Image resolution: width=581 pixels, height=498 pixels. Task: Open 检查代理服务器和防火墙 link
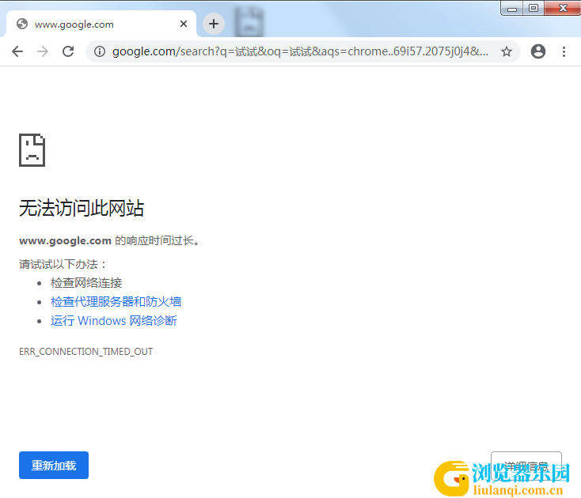(116, 301)
